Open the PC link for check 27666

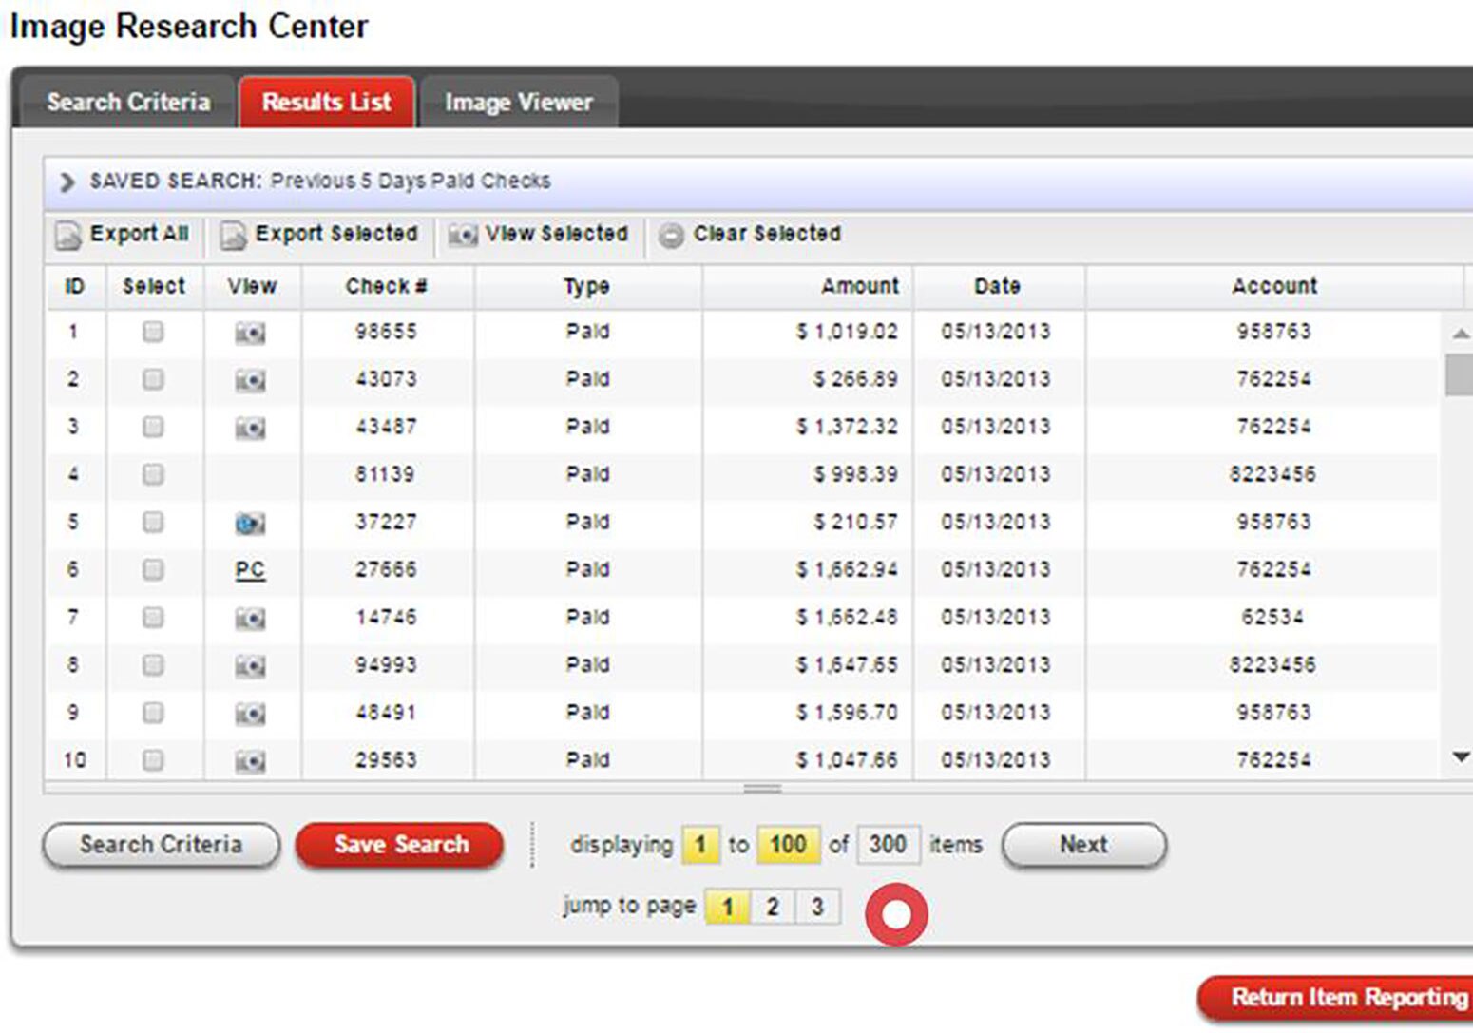point(250,570)
